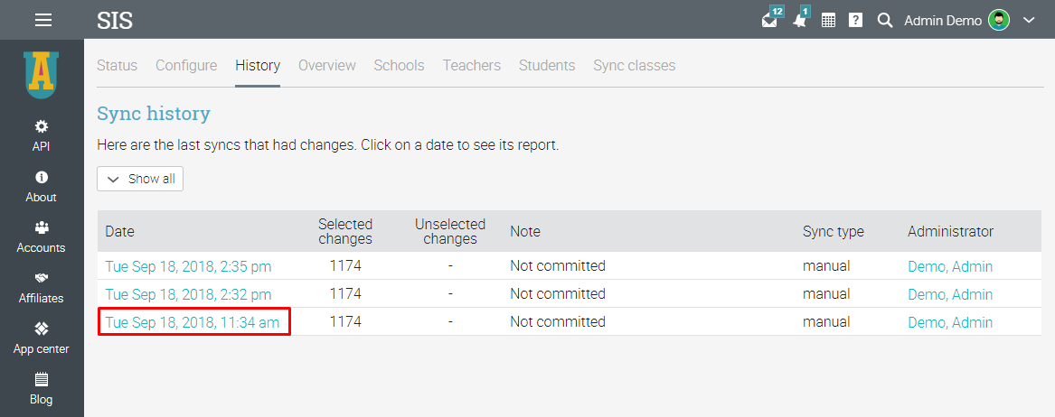The width and height of the screenshot is (1055, 417).
Task: Open the 2:35 pm sync report
Action: pos(188,266)
